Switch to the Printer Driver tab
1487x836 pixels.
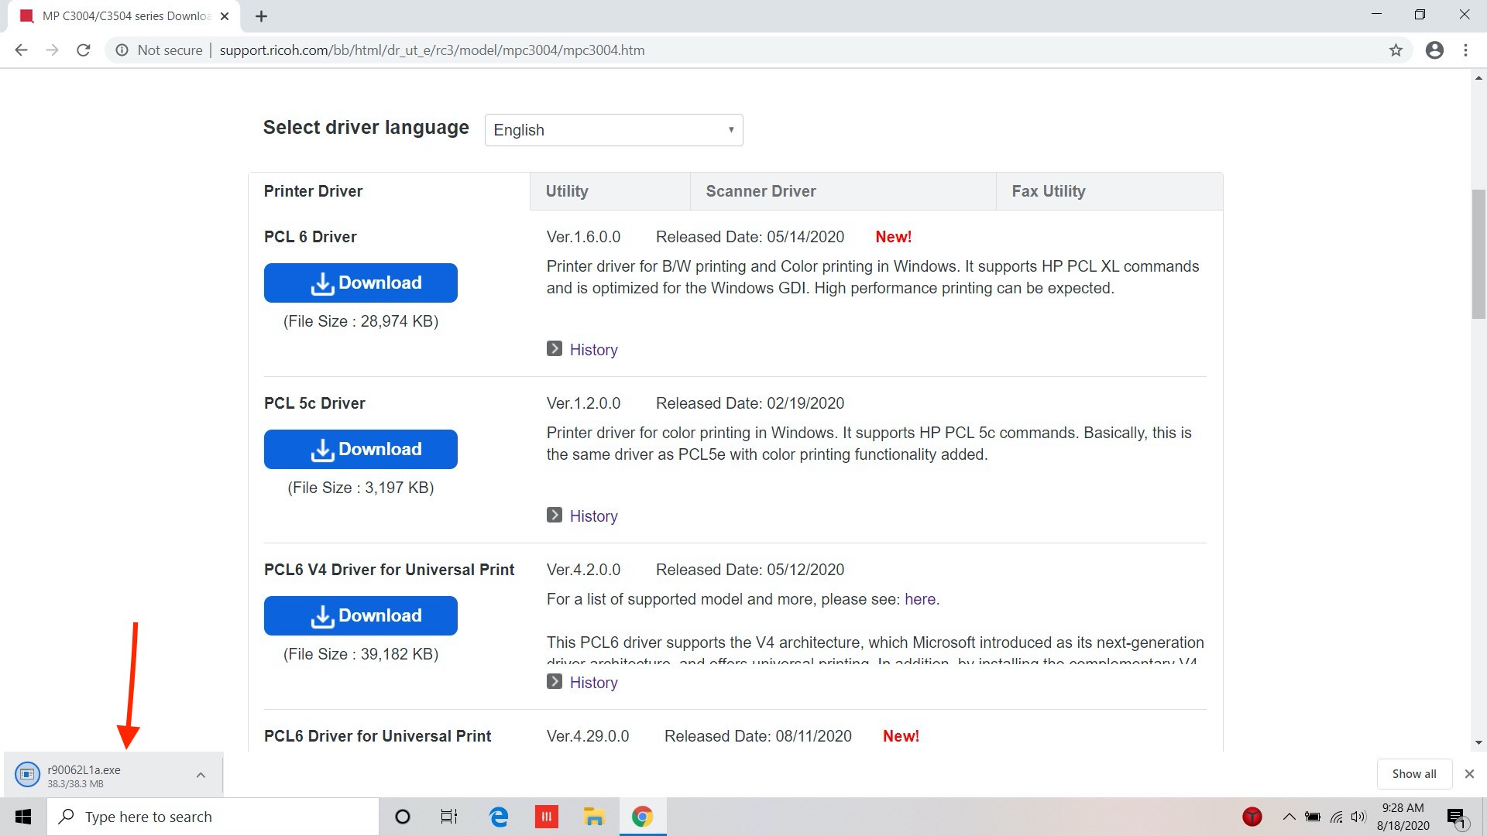[x=389, y=191]
